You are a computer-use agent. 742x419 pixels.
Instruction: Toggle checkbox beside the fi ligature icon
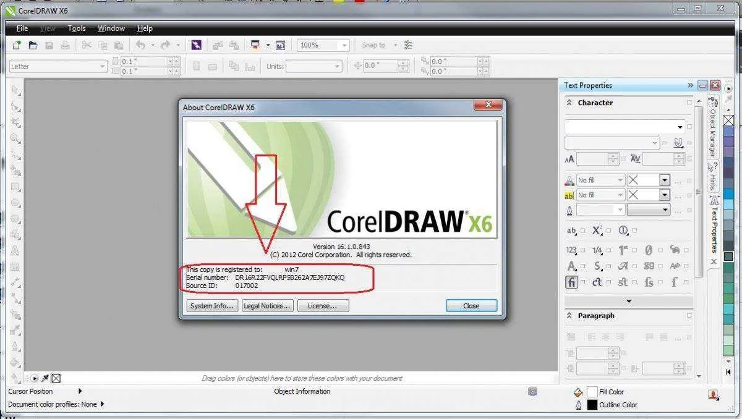click(x=582, y=282)
